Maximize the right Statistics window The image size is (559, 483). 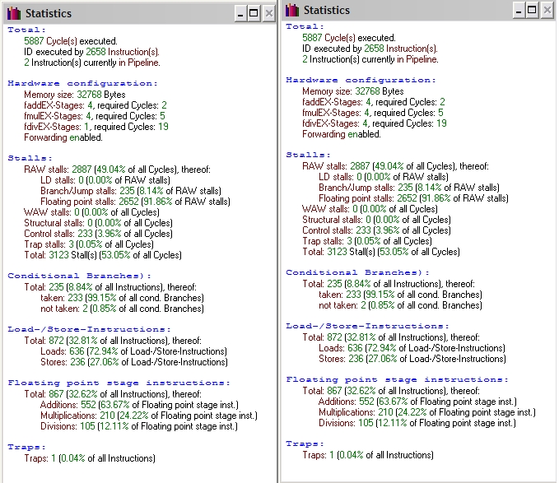[x=532, y=10]
